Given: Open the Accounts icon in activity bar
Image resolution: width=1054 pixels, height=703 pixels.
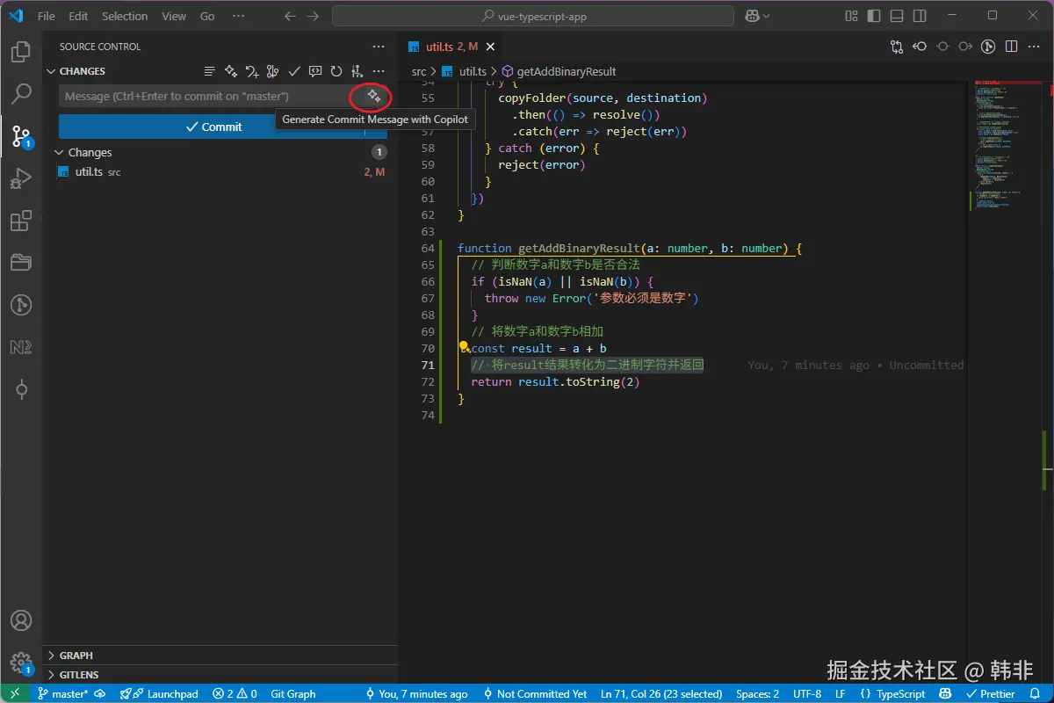Looking at the screenshot, I should coord(21,621).
